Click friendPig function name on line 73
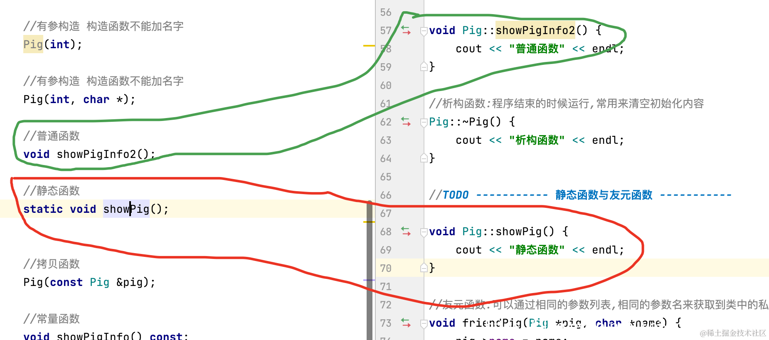 pyautogui.click(x=492, y=323)
